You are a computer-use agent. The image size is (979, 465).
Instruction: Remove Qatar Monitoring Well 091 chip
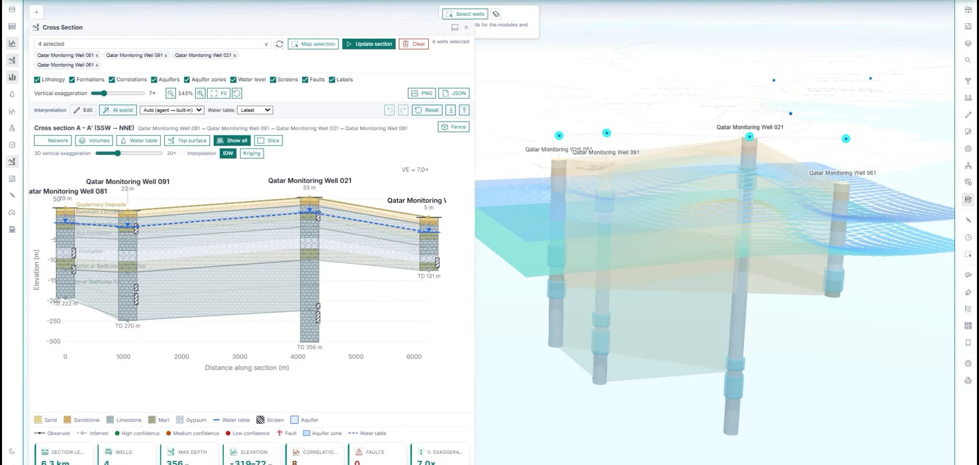click(x=166, y=56)
